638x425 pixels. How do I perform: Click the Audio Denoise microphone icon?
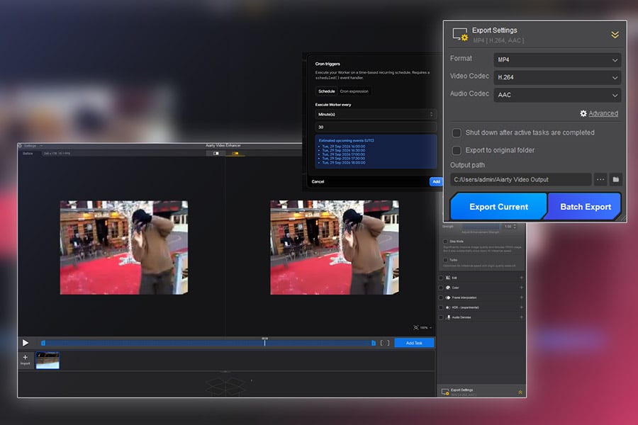(449, 317)
